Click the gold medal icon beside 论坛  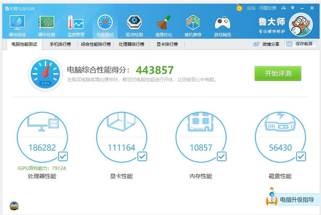[x=240, y=8]
